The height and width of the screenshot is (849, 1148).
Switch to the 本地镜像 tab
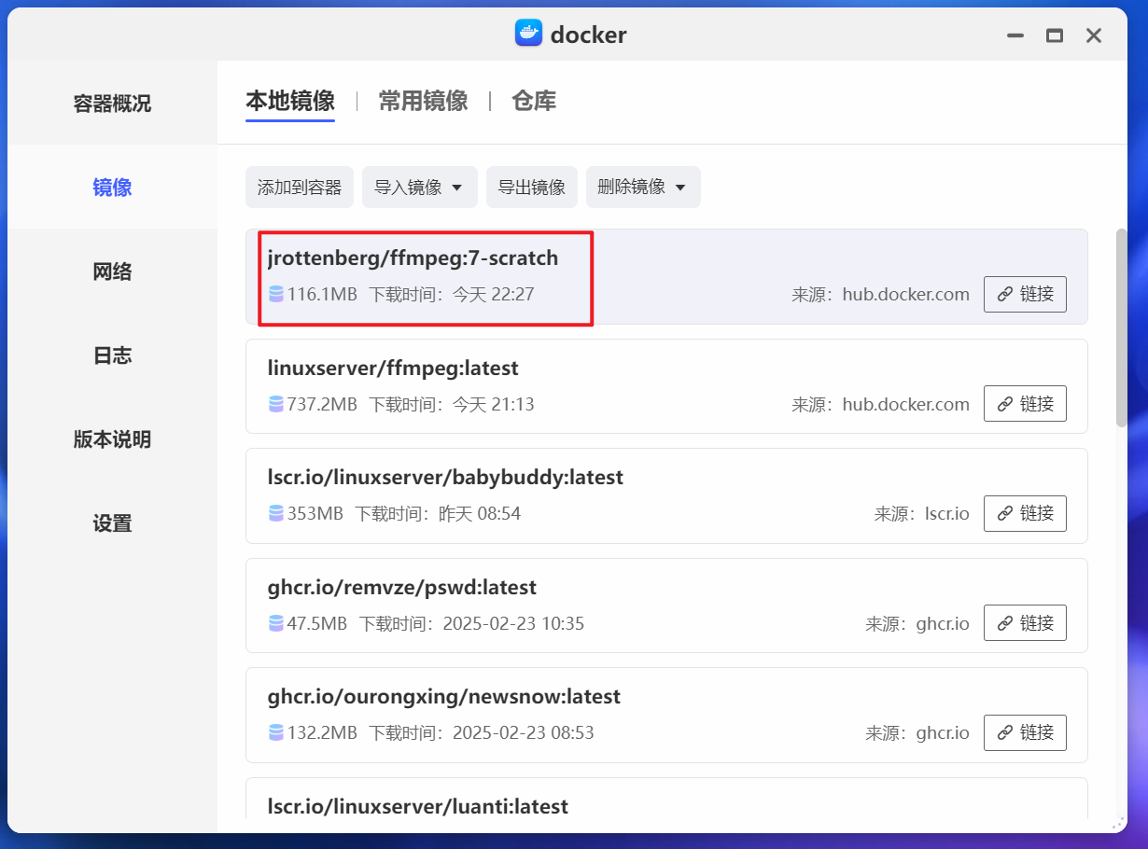pos(290,101)
